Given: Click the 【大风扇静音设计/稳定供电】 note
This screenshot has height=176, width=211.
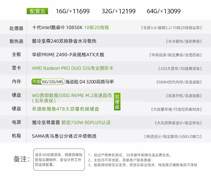Looking at the screenshot, I should coord(178,123).
